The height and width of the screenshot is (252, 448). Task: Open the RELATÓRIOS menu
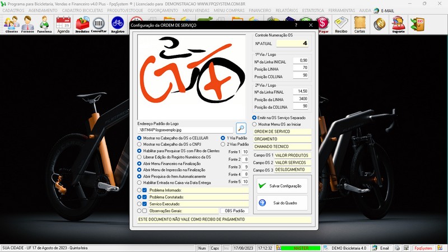click(287, 10)
